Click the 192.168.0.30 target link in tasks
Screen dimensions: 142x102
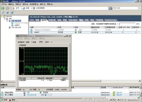[32, 95]
